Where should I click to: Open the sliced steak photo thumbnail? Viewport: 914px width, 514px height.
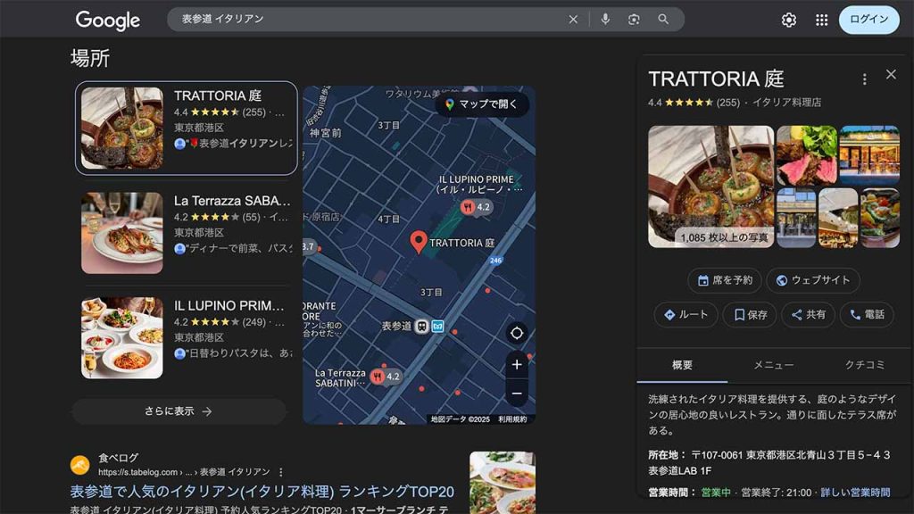[806, 155]
